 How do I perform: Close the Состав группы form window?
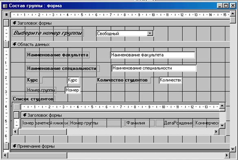point(233,6)
